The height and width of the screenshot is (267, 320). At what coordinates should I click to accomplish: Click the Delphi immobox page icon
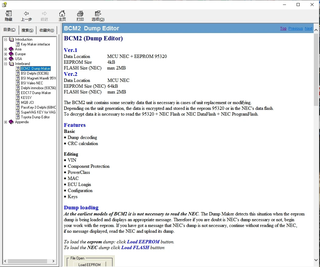click(18, 88)
